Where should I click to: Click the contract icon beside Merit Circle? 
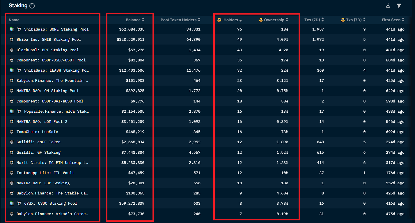(x=12, y=163)
